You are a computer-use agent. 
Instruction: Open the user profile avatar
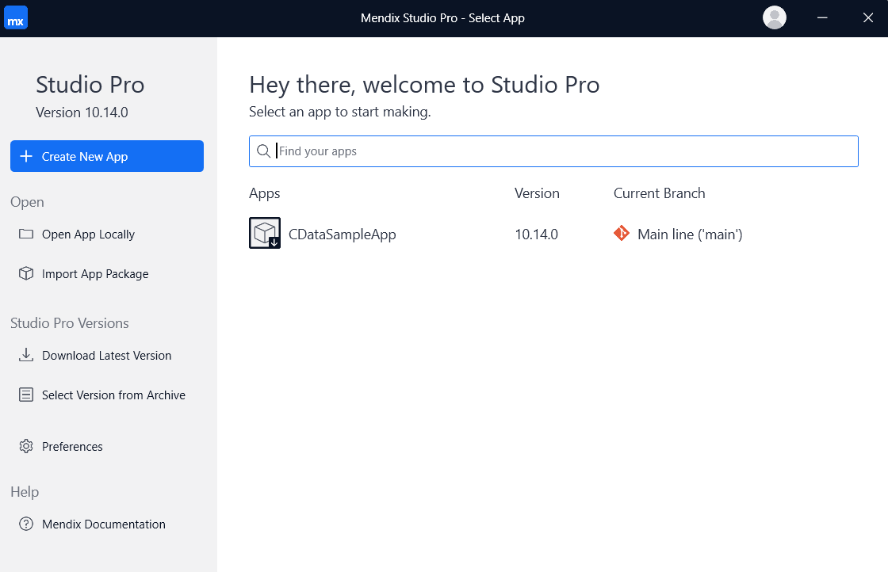pos(774,17)
